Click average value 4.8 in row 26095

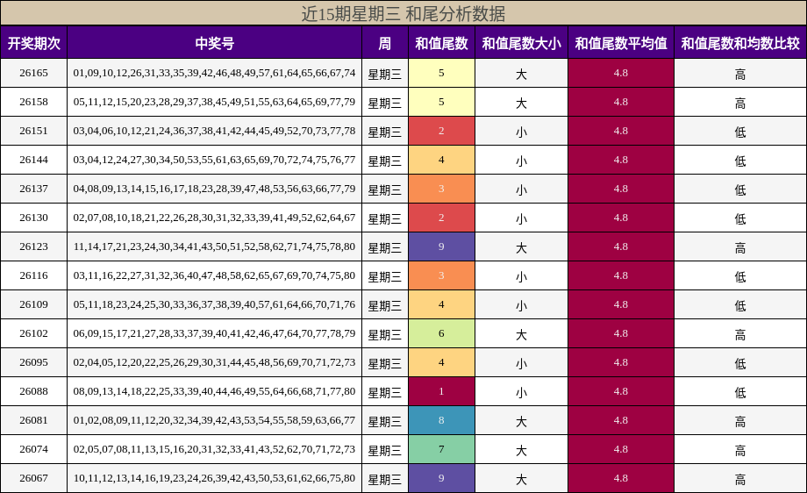[x=621, y=362]
